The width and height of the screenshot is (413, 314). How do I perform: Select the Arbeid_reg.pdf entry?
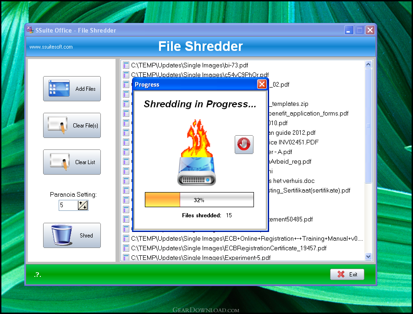[290, 161]
